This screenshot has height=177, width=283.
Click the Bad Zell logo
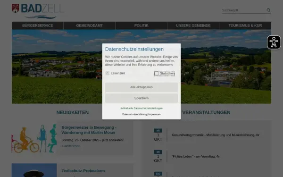38,11
